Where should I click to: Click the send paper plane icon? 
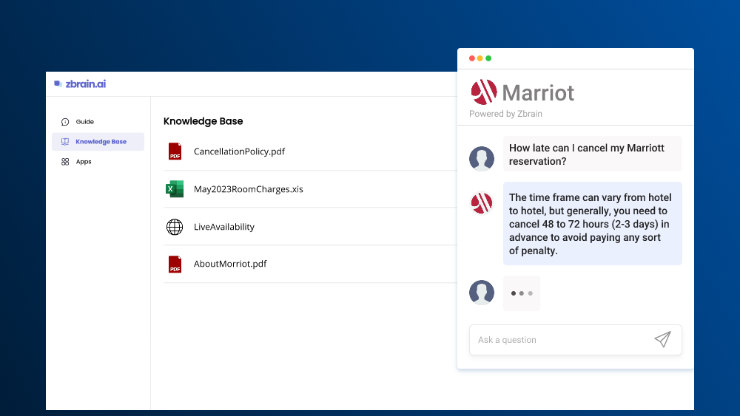(662, 339)
